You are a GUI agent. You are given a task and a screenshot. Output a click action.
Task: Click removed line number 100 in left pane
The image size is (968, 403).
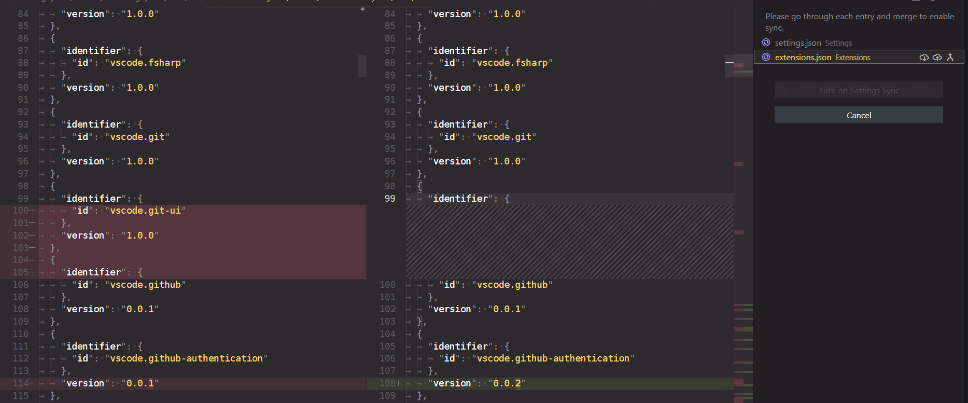(21, 211)
